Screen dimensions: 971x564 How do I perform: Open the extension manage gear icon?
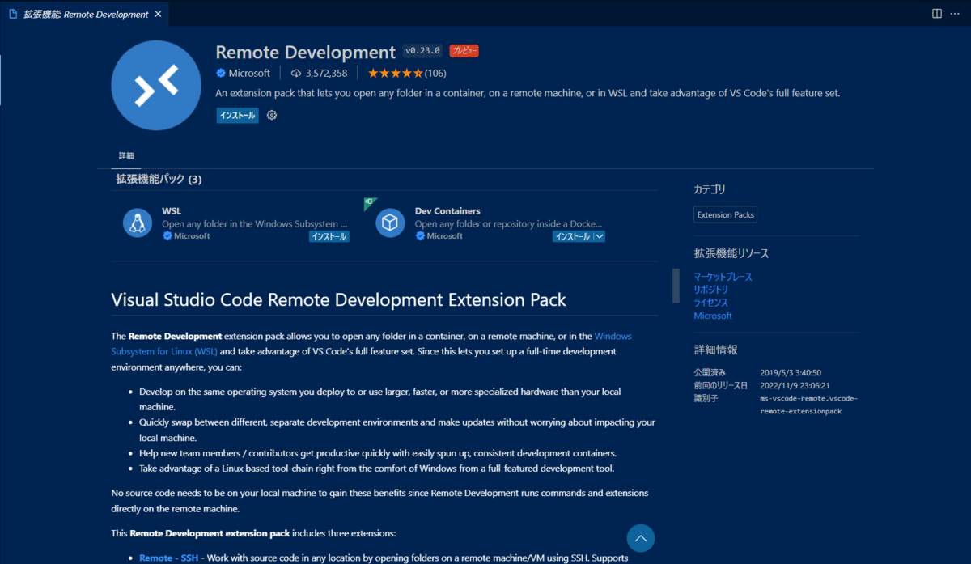(x=272, y=115)
